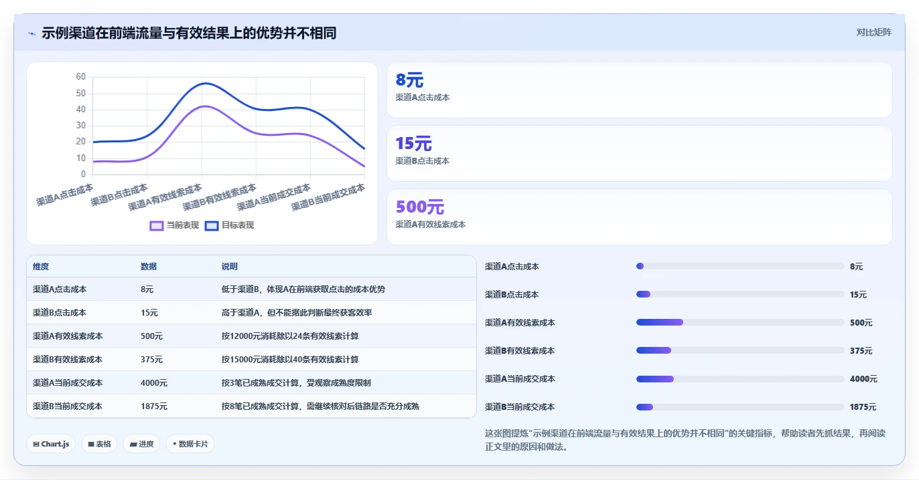Toggle the 目标表现 legend item
The image size is (919, 480).
[x=230, y=225]
